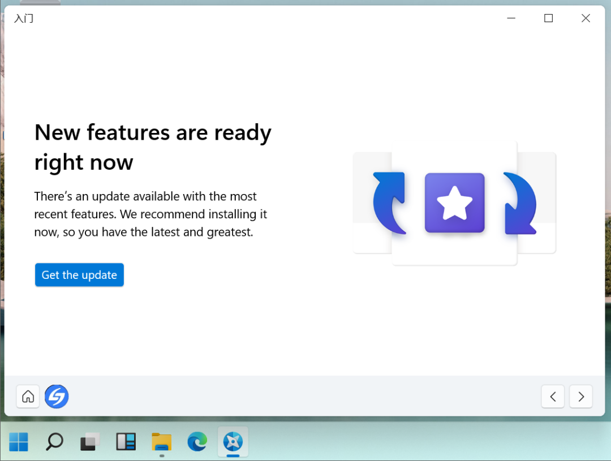The width and height of the screenshot is (611, 461).
Task: Open the Widgets panel from the taskbar
Action: click(126, 442)
